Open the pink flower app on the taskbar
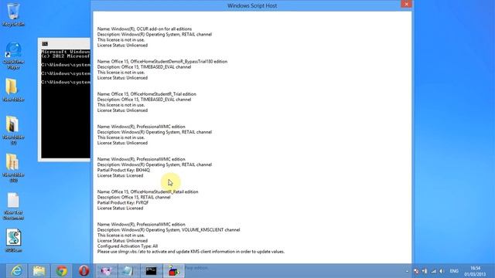This screenshot has height=278, width=495. click(x=107, y=271)
